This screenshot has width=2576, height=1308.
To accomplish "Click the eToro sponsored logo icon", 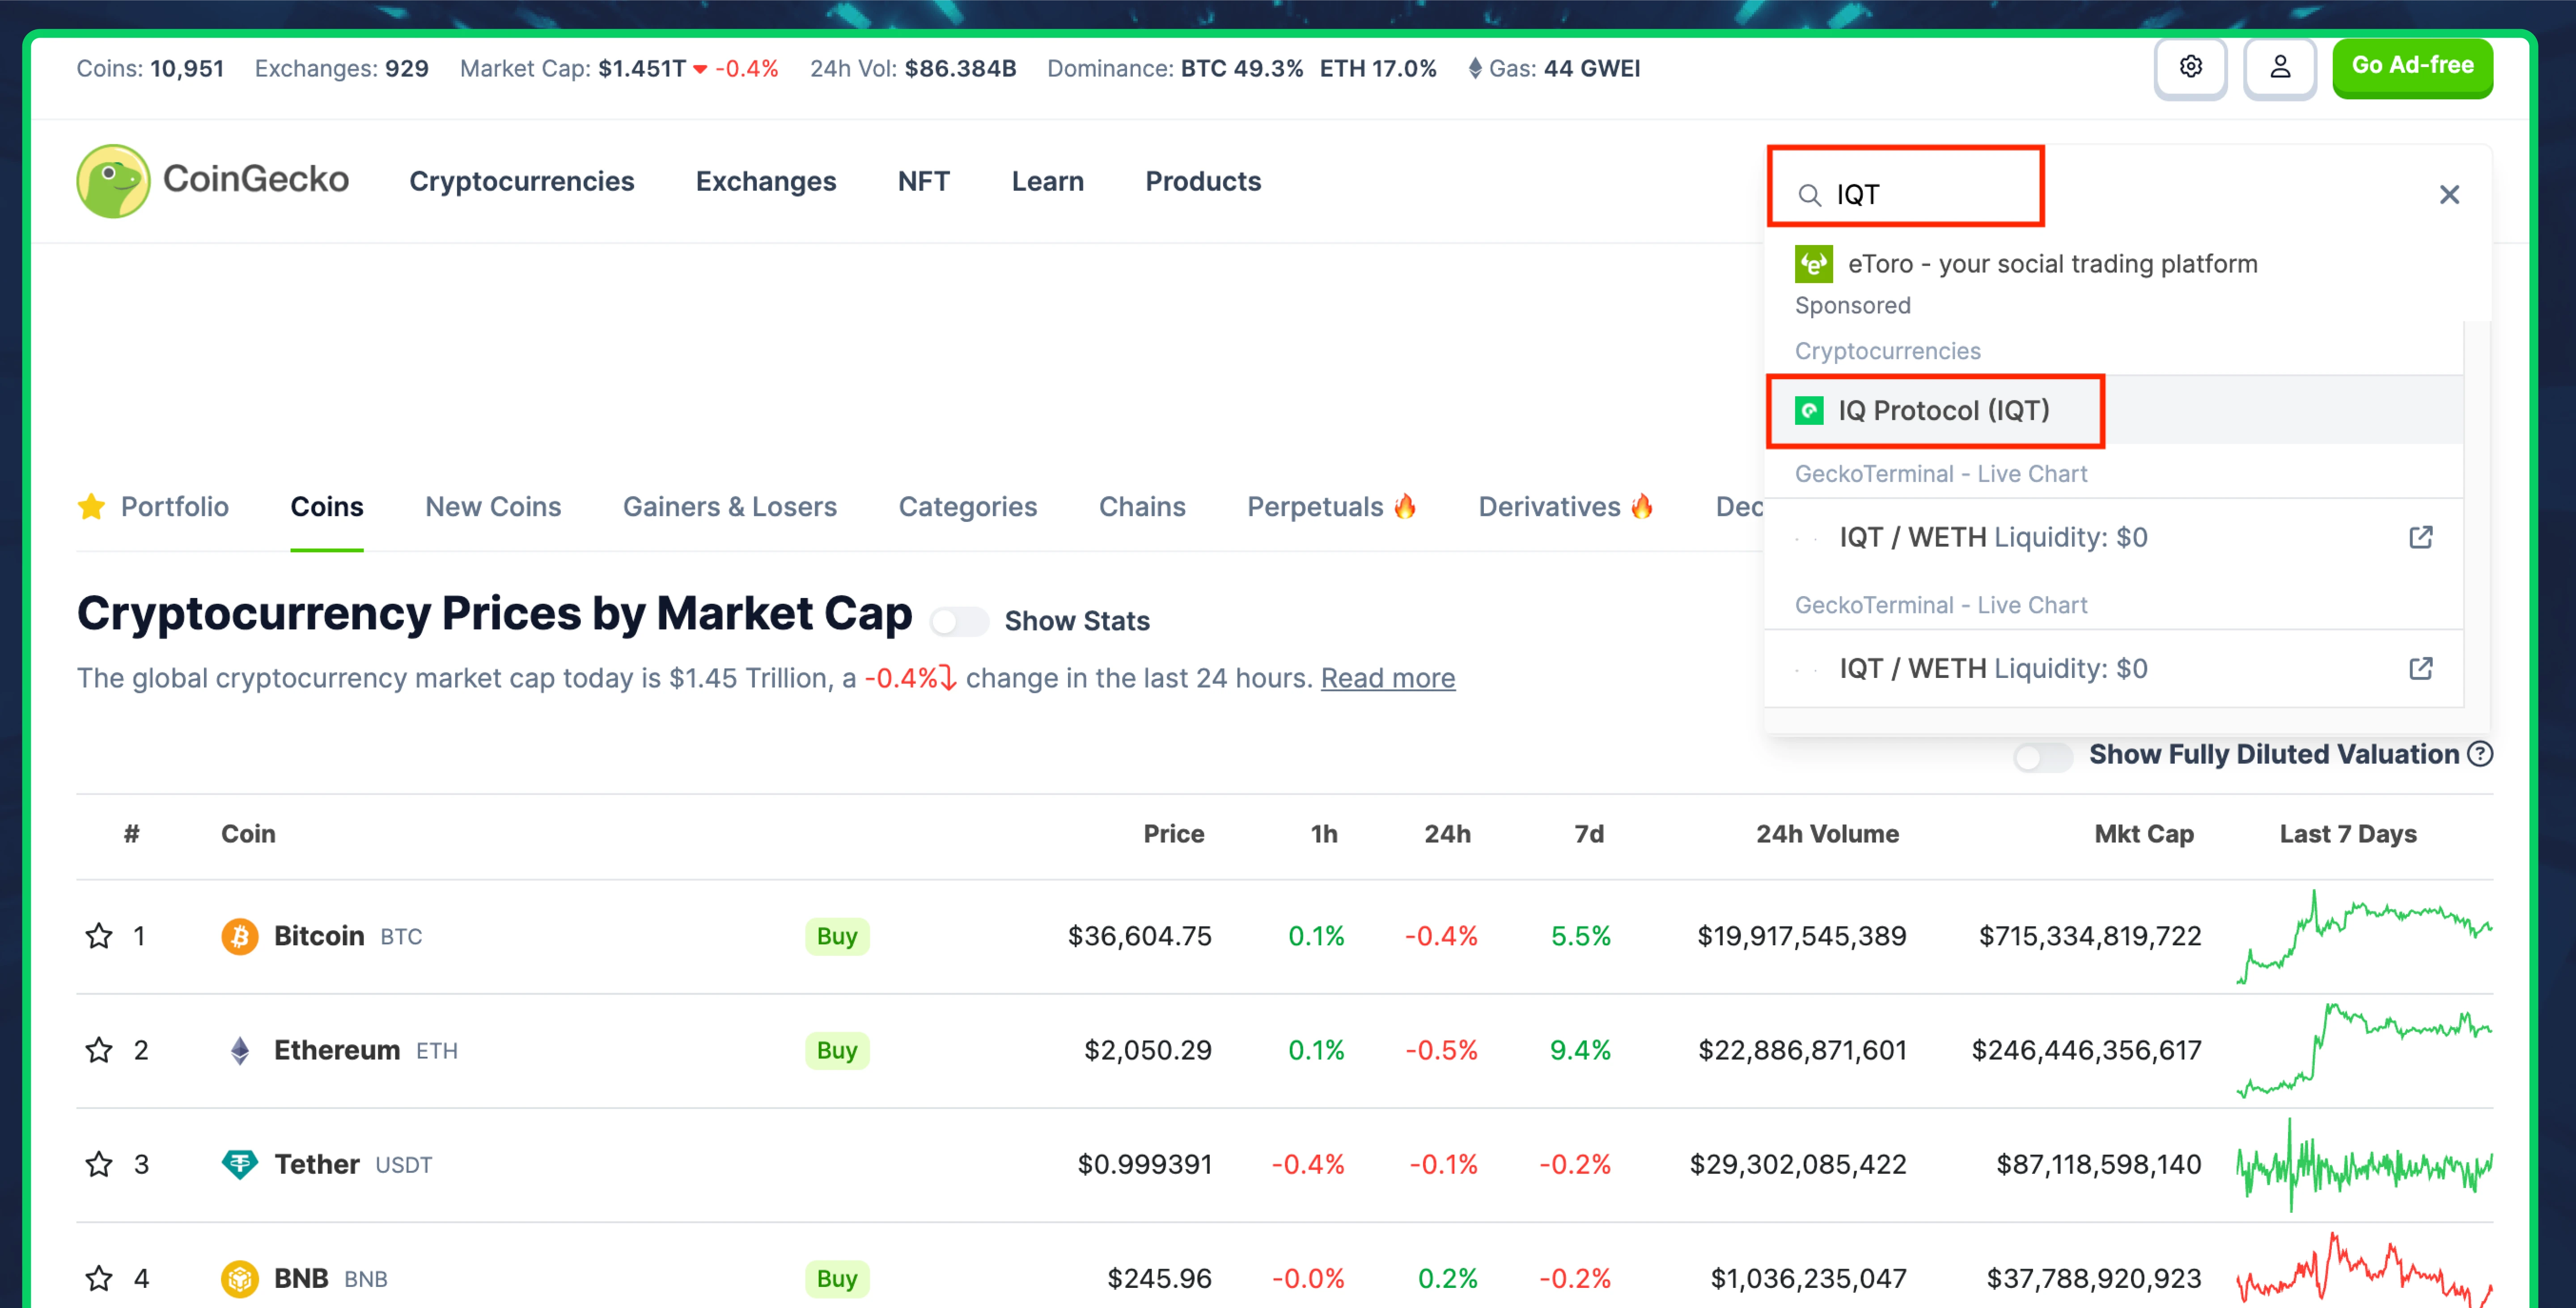I will 1813,264.
